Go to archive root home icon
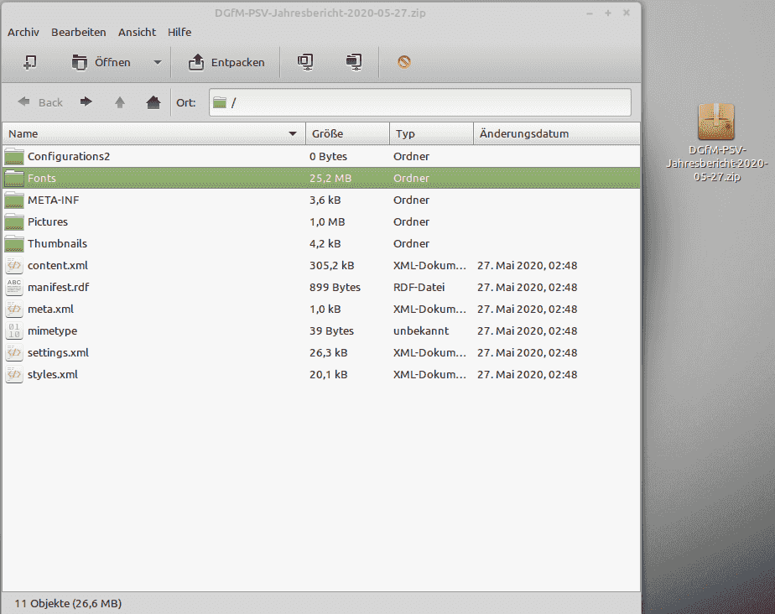Viewport: 775px width, 614px height. pos(153,101)
